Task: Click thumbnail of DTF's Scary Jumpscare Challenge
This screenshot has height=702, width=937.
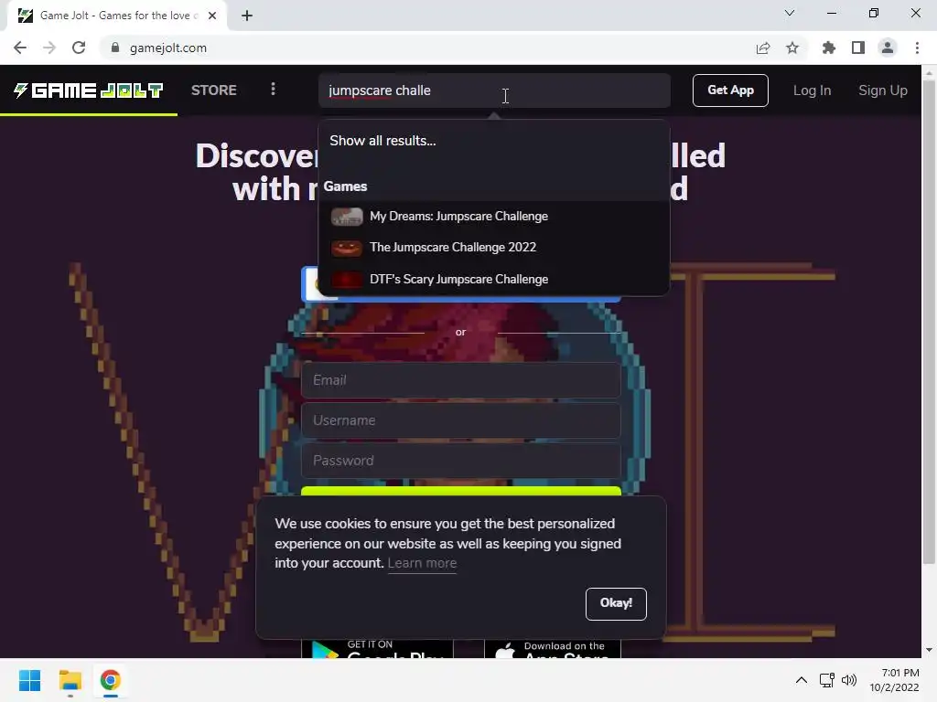Action: [347, 279]
